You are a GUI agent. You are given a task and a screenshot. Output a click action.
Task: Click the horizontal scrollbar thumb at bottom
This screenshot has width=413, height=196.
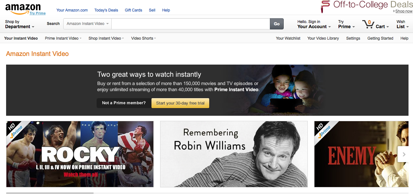50,193
